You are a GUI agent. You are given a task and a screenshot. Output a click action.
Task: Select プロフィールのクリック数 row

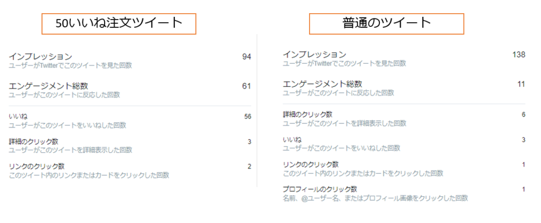click(404, 194)
